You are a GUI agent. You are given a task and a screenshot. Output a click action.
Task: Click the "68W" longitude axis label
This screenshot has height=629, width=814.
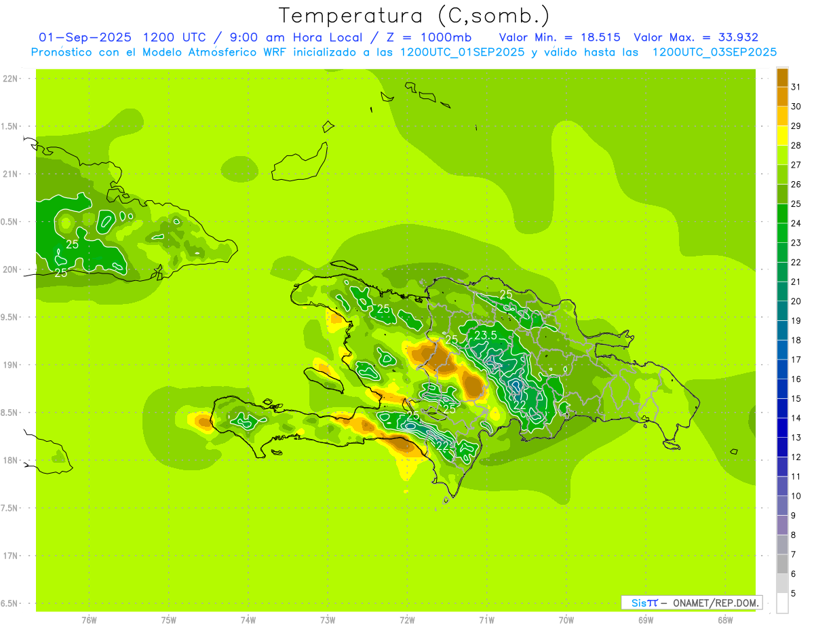725,620
